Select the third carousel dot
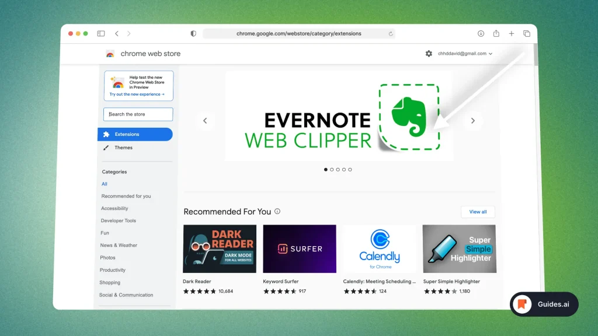The image size is (598, 336). click(x=338, y=170)
